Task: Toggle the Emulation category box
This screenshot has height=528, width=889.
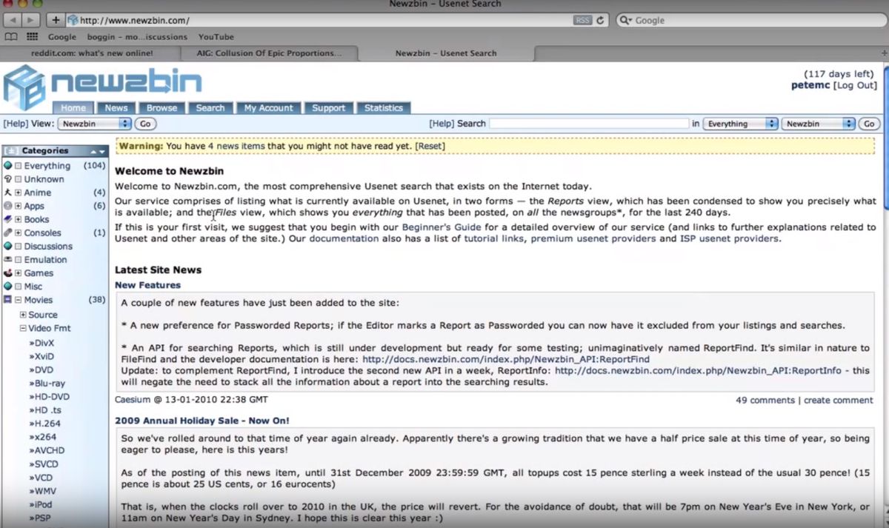Action: click(19, 259)
